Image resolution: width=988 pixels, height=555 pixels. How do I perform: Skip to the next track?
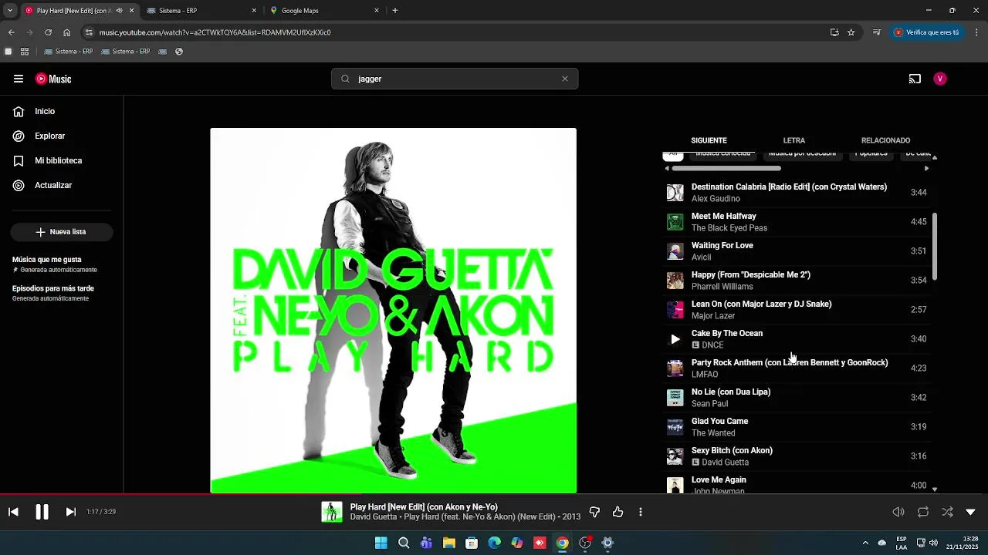click(x=70, y=512)
